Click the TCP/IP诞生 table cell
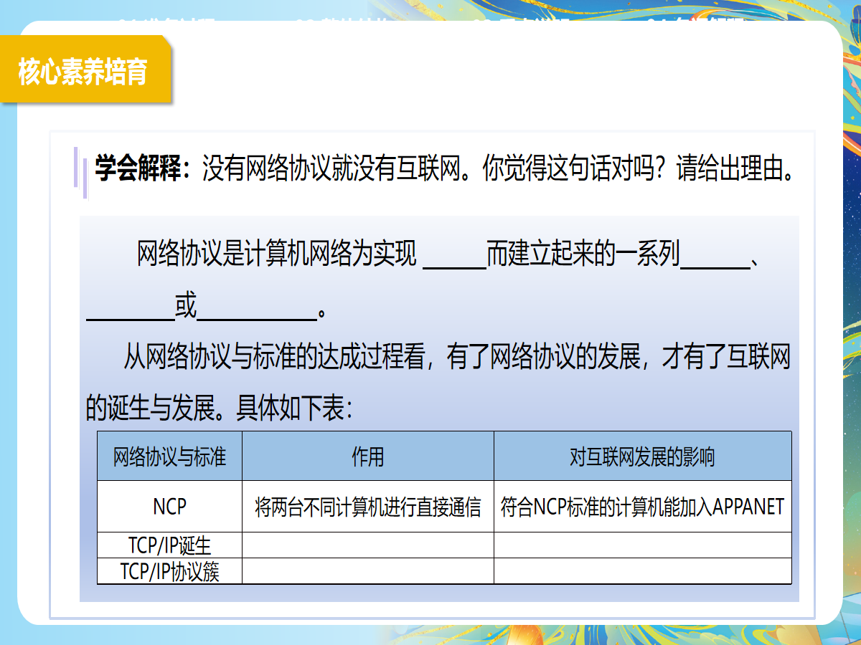Viewport: 861px width, 645px height. [169, 545]
